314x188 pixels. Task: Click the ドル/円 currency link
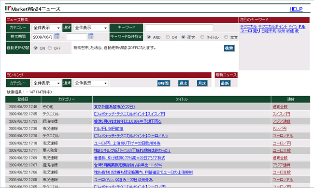279,129
